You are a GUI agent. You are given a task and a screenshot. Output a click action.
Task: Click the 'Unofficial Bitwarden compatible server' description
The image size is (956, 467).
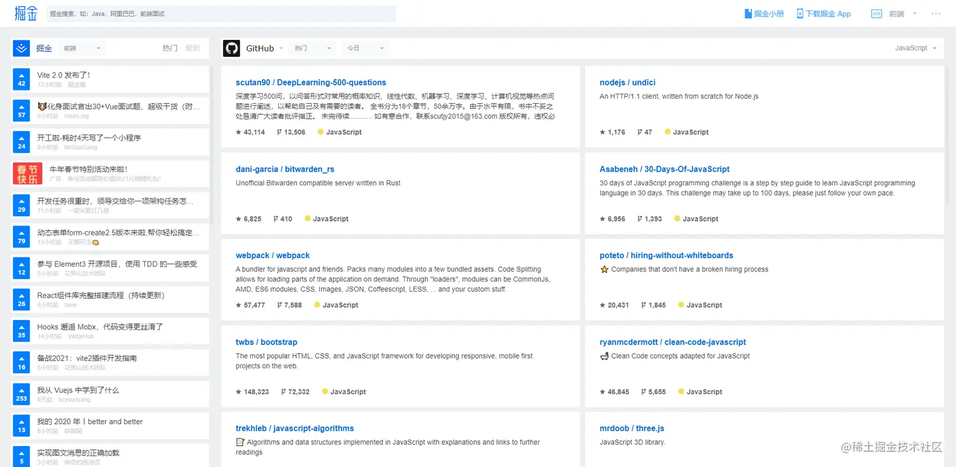pyautogui.click(x=318, y=183)
